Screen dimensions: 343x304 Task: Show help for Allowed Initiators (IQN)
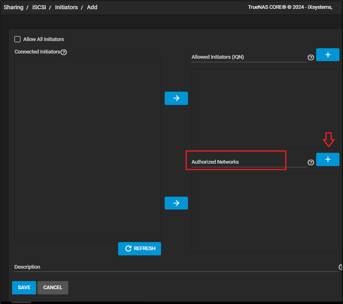tap(311, 58)
